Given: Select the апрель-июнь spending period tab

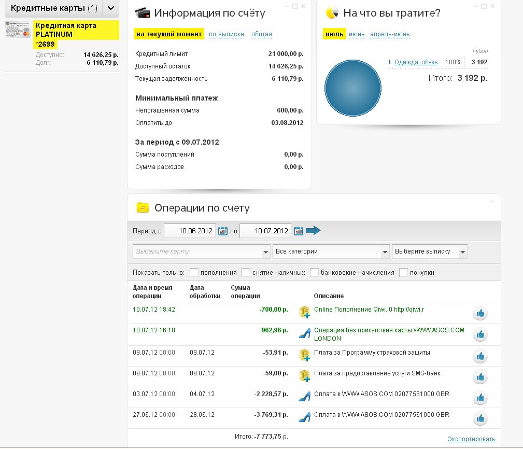Looking at the screenshot, I should (x=389, y=34).
